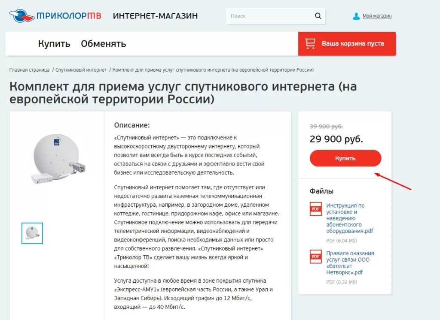This screenshot has height=320, width=440.
Task: Open the Купить menu item
Action: (x=54, y=44)
